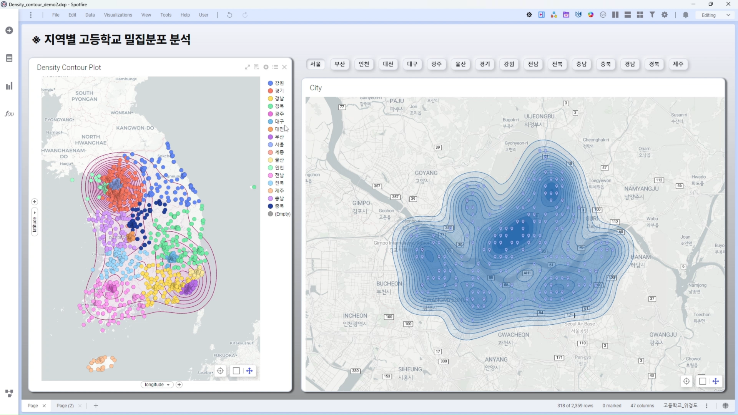
Task: Add a column next to longitude axis
Action: 179,385
